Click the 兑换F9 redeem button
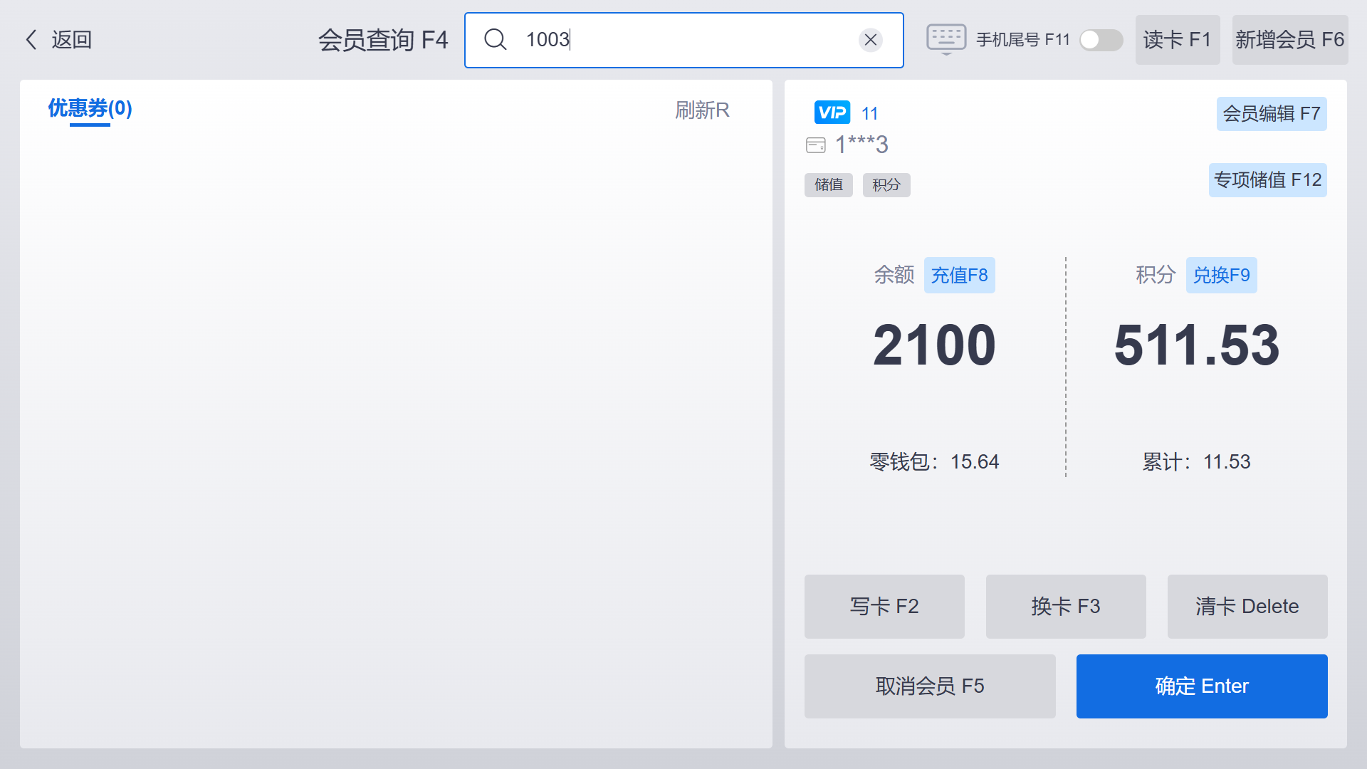The height and width of the screenshot is (769, 1367). [x=1222, y=276]
